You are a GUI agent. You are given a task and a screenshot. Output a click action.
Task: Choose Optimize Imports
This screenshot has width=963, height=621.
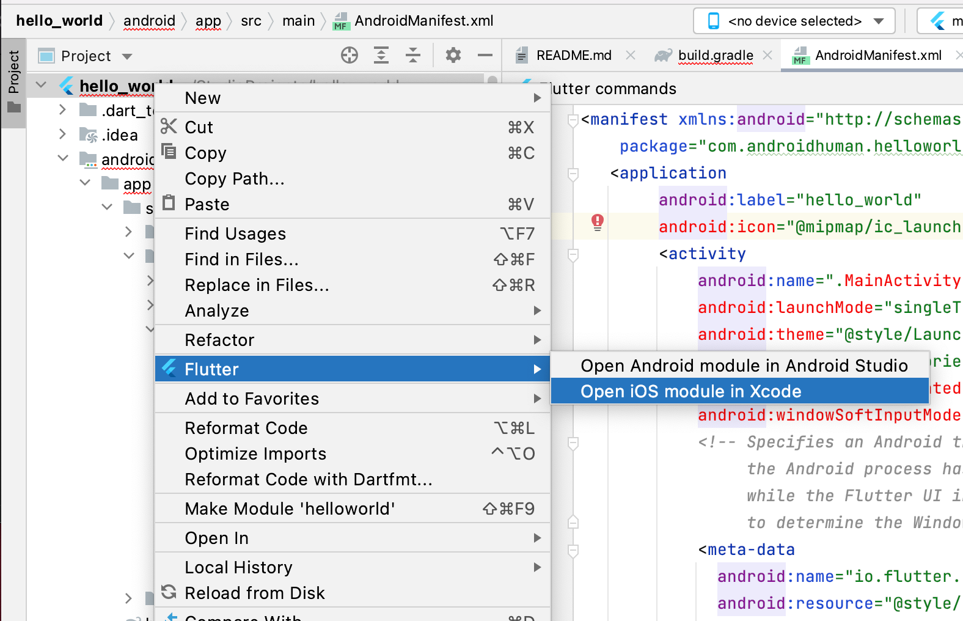(353, 454)
